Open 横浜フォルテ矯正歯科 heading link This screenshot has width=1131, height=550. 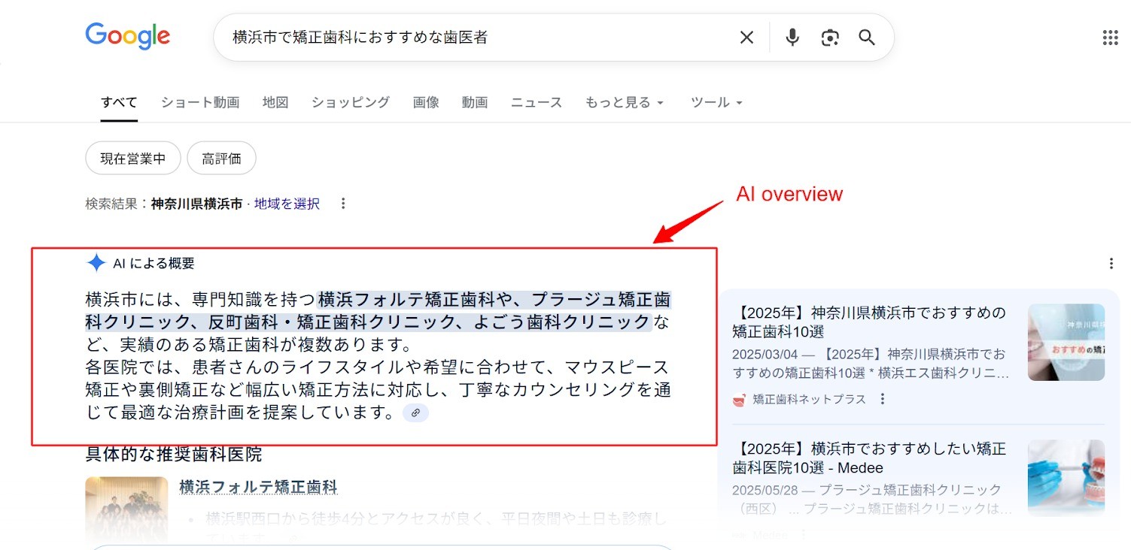coord(258,488)
